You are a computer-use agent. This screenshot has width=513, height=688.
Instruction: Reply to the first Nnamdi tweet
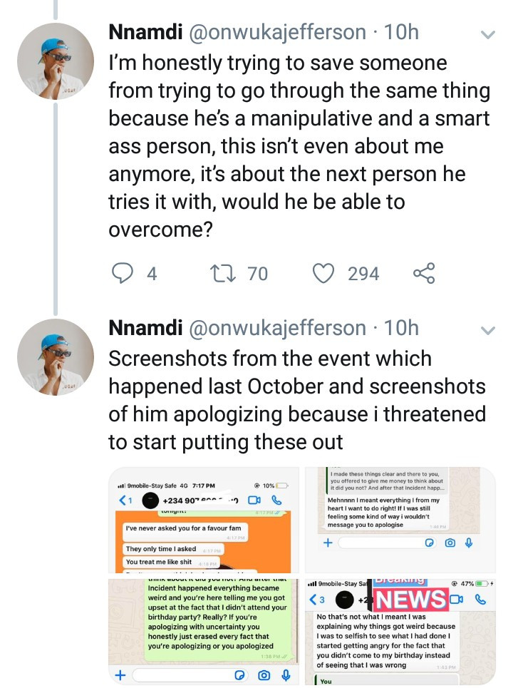[x=122, y=273]
